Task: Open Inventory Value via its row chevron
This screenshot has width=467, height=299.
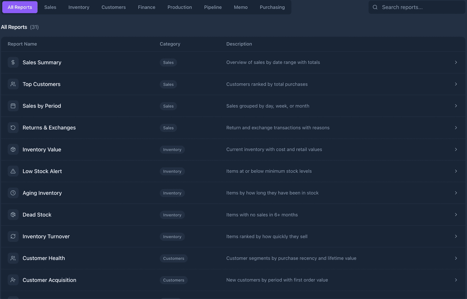Action: (x=456, y=149)
